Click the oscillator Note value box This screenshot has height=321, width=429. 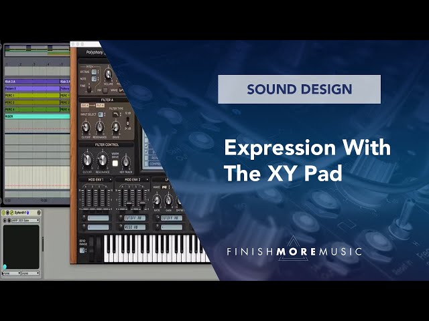pyautogui.click(x=94, y=79)
